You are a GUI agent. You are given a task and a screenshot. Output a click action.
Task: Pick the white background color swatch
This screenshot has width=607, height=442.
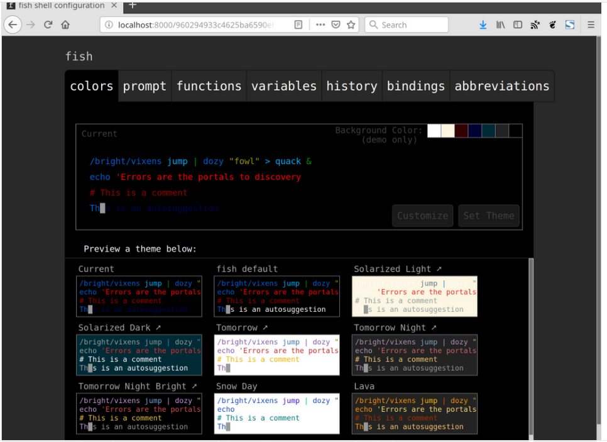tap(434, 131)
